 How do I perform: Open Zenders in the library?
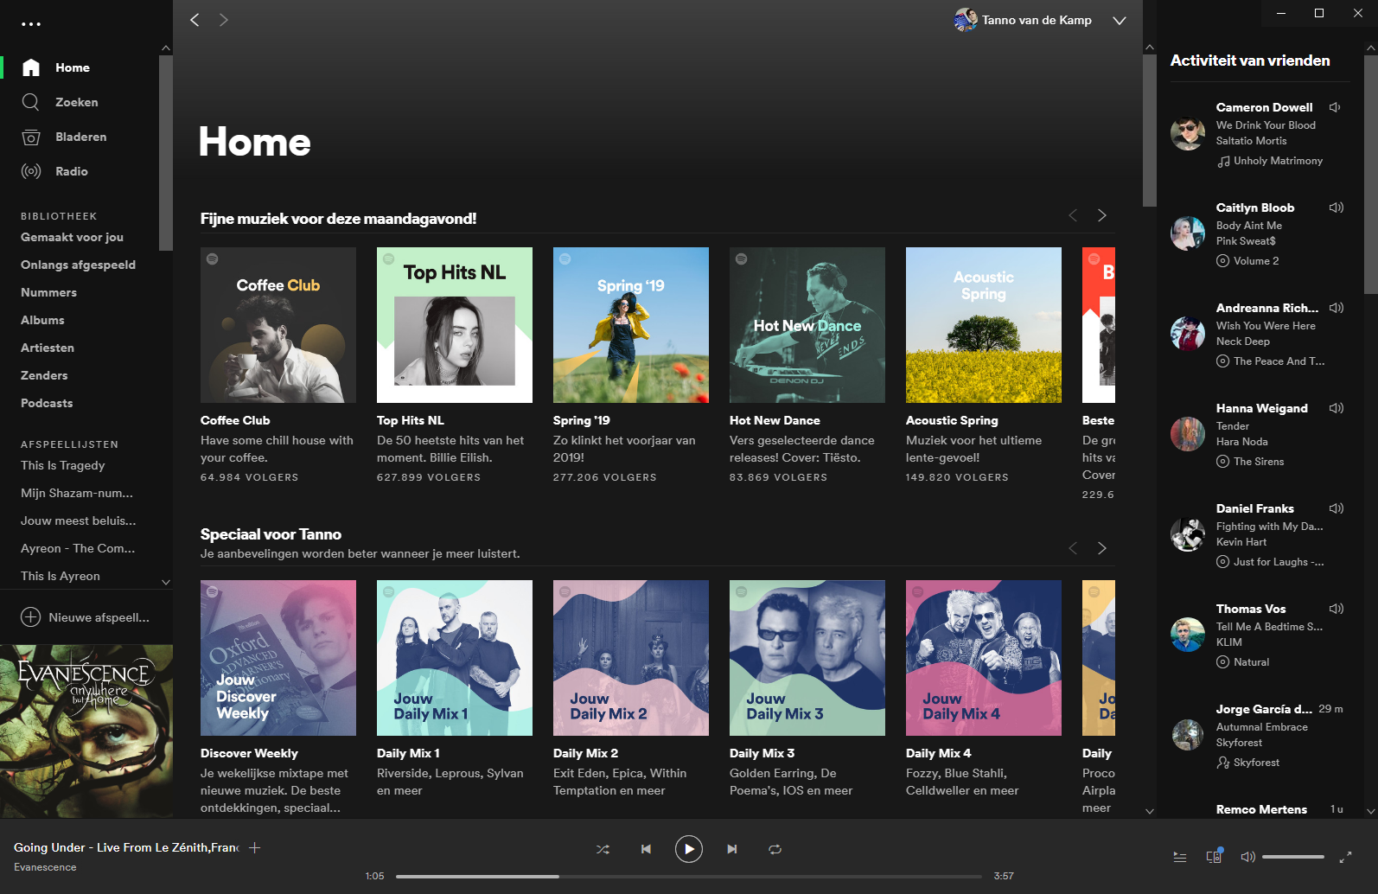(x=44, y=375)
